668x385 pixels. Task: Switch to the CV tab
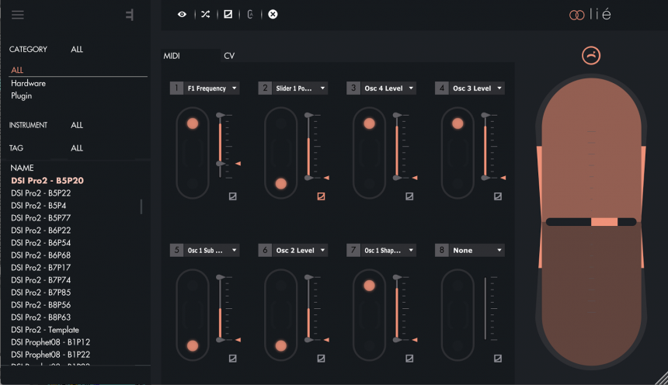click(x=229, y=56)
